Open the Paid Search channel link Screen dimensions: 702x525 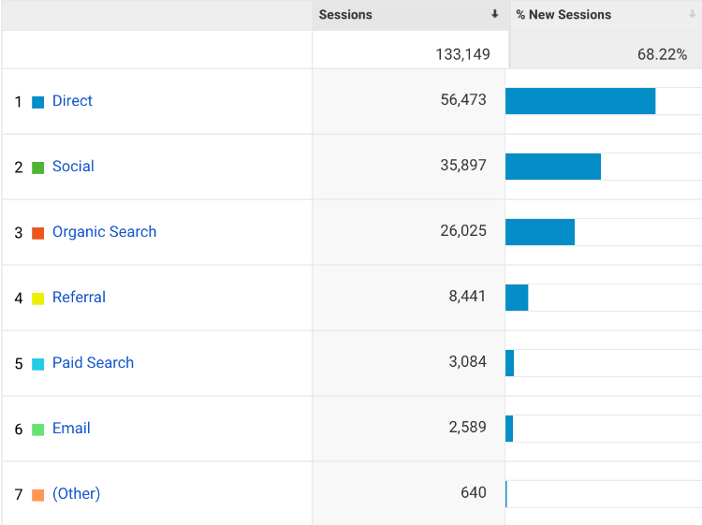pos(93,363)
